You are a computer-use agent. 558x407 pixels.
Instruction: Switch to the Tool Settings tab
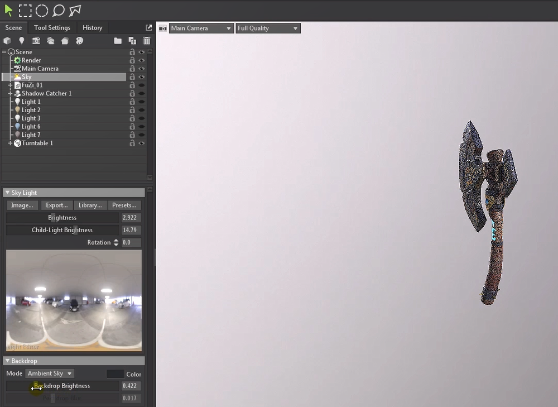coord(52,28)
